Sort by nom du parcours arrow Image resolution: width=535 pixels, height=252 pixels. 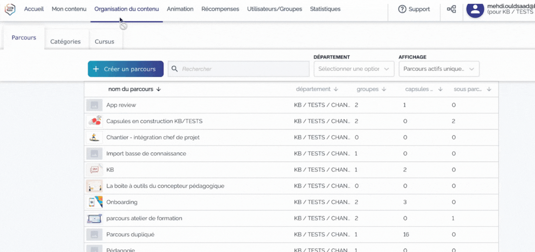point(159,89)
